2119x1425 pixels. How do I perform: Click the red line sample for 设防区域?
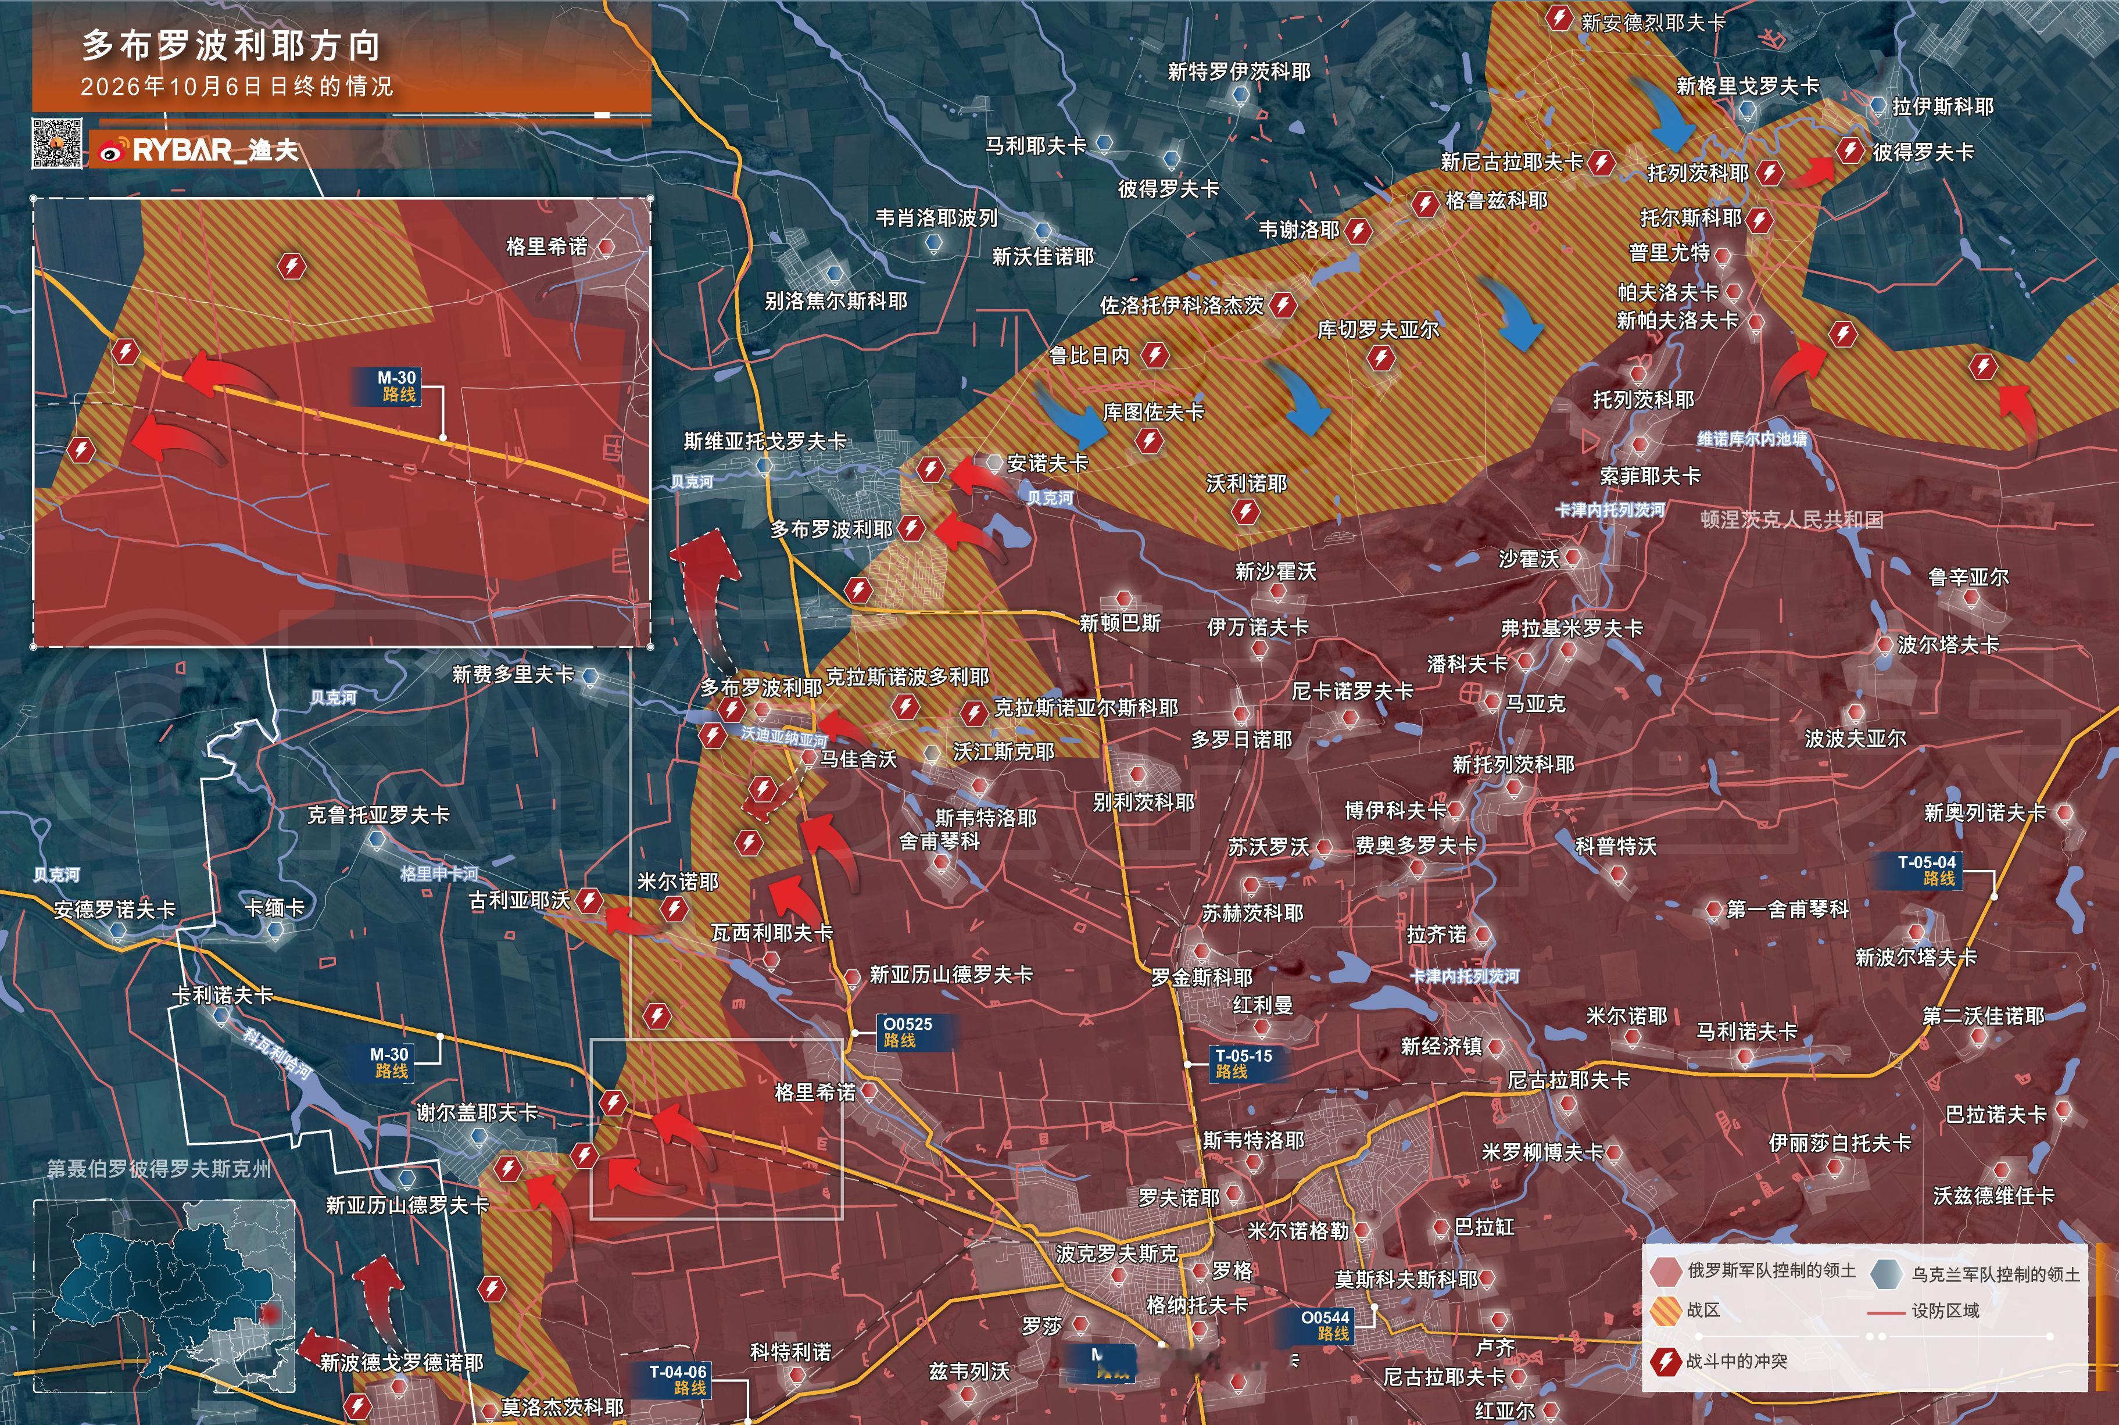point(1887,1313)
